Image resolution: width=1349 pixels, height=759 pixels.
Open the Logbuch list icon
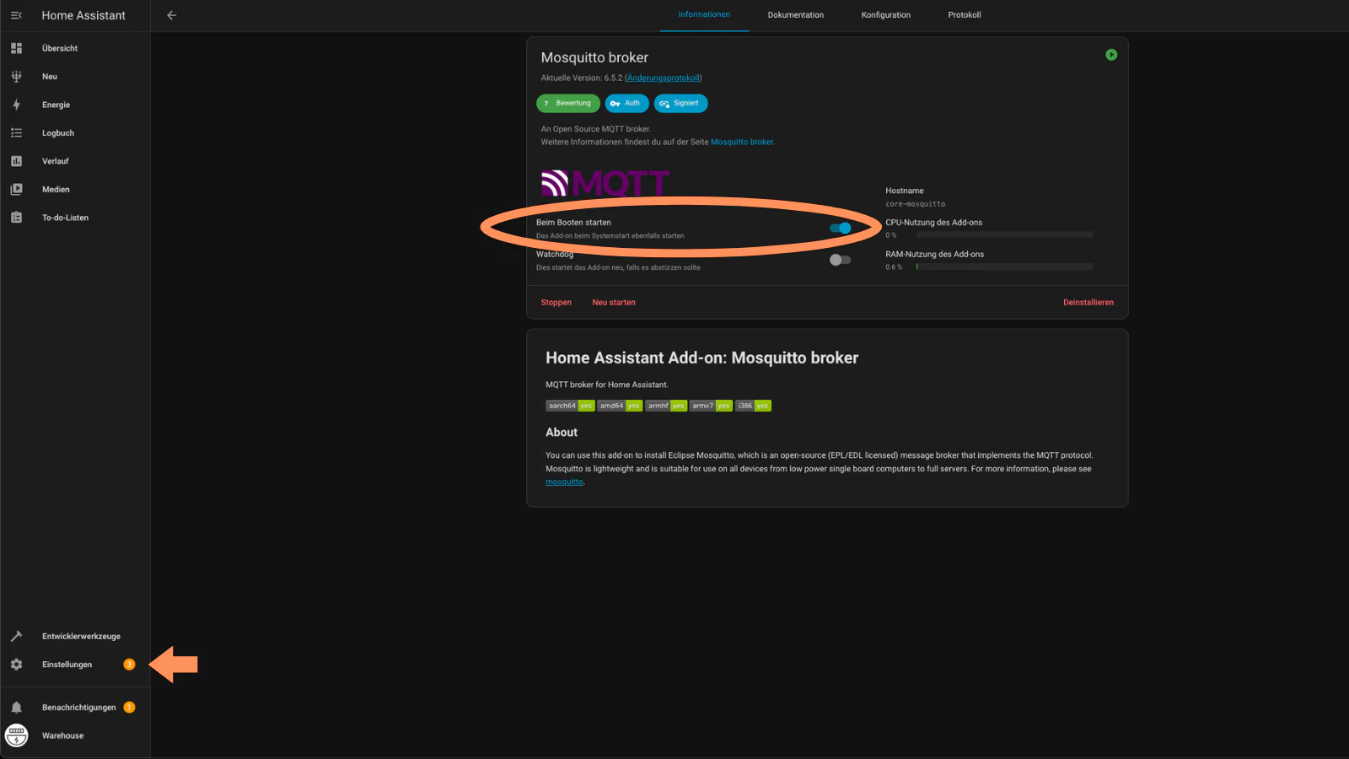pyautogui.click(x=16, y=133)
